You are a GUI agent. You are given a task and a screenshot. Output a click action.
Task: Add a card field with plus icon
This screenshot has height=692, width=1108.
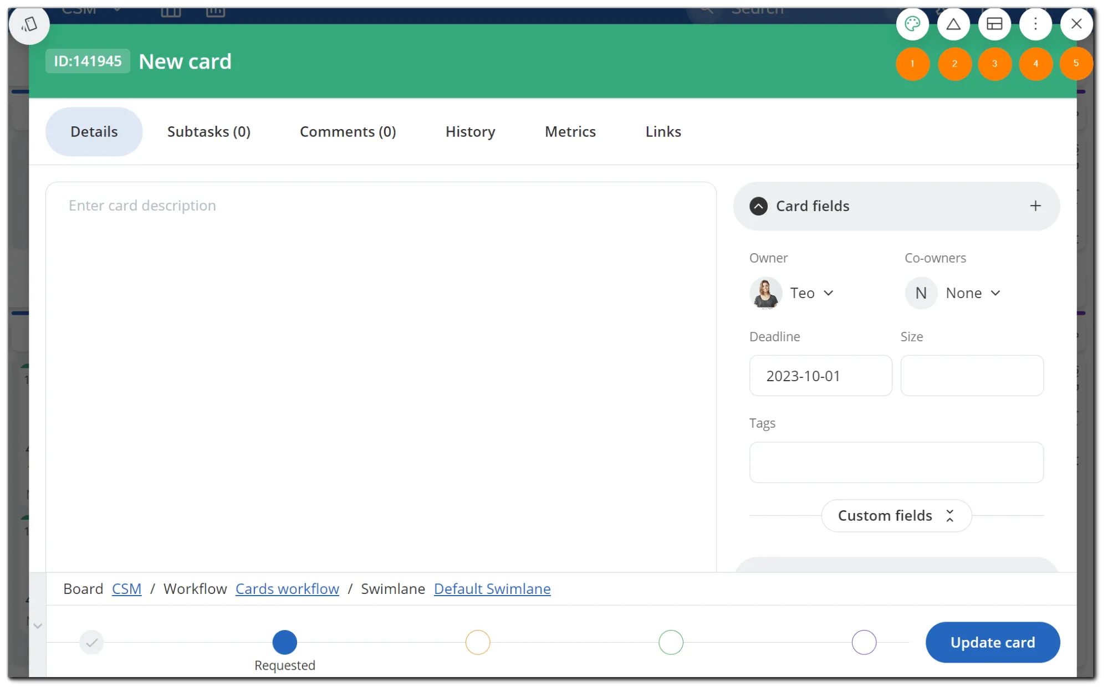pos(1035,206)
